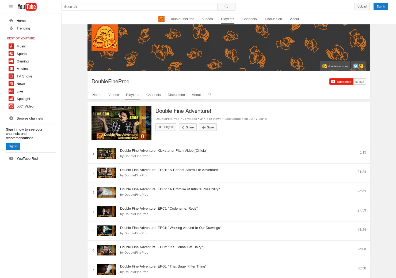
Task: View the TV Shows section
Action: pos(24,76)
